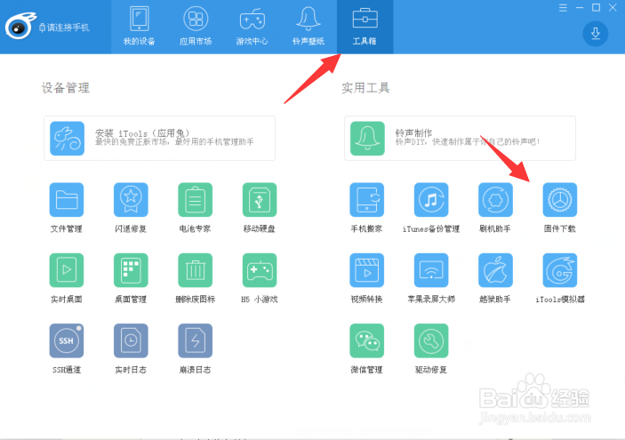Click the 安装 iTools（应用兔） banner
Screen dimensions: 625x440
(159, 139)
